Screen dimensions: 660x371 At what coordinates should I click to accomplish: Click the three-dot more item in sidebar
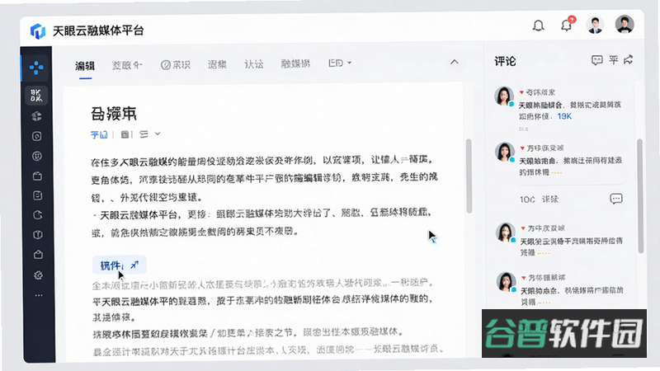(38, 295)
